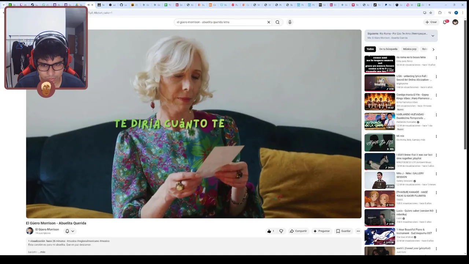Image resolution: width=469 pixels, height=264 pixels.
Task: Open 'I didn't know it was our last' title
Action: click(414, 157)
